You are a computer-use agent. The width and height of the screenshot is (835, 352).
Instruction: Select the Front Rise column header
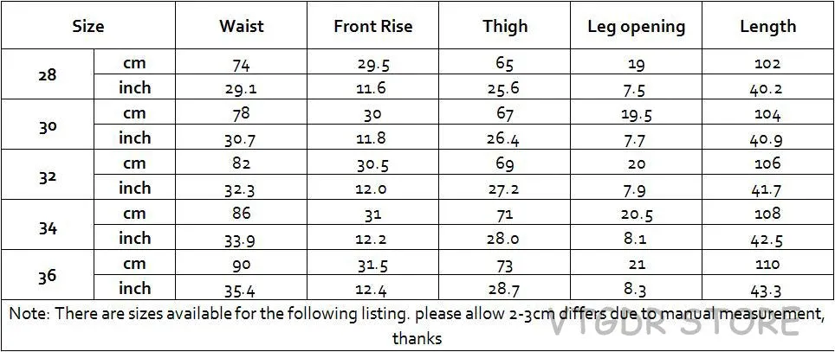(x=372, y=26)
